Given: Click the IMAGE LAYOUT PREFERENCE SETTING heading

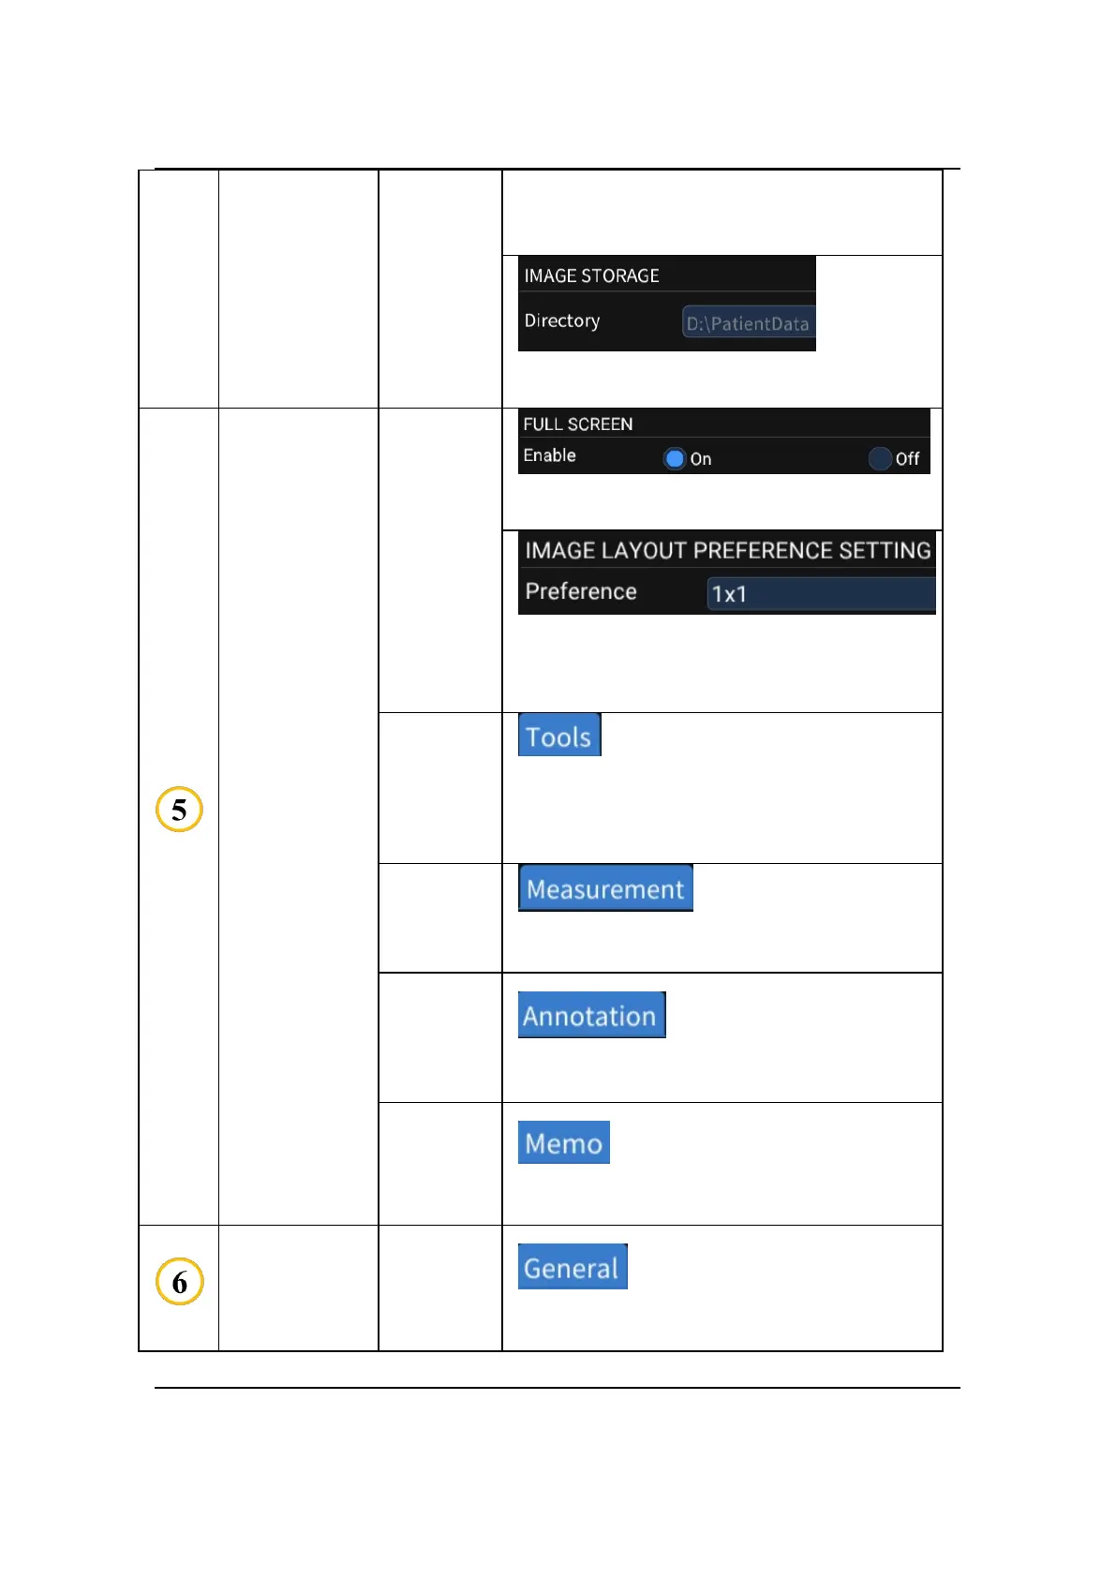Looking at the screenshot, I should pos(727,550).
